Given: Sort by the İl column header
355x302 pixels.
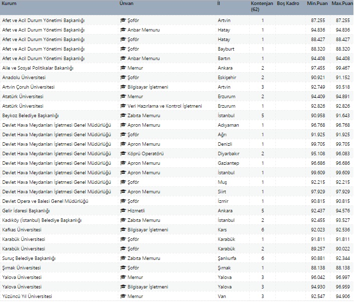Looking at the screenshot, I should 219,4.
